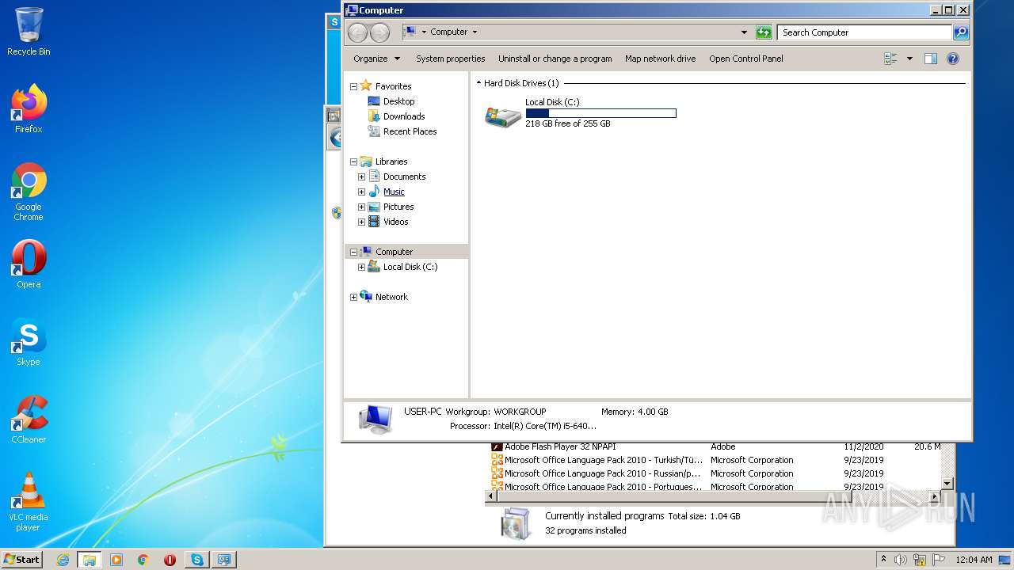Open view options dropdown arrow
Viewport: 1014px width, 570px height.
[909, 59]
